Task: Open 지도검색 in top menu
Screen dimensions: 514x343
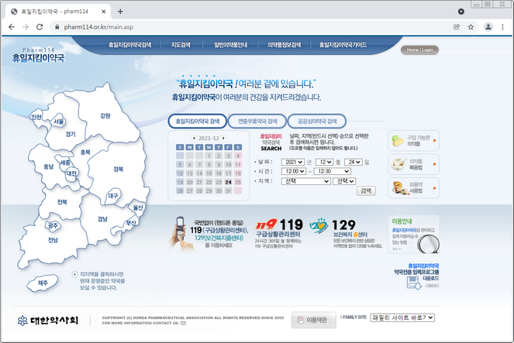Action: [181, 45]
